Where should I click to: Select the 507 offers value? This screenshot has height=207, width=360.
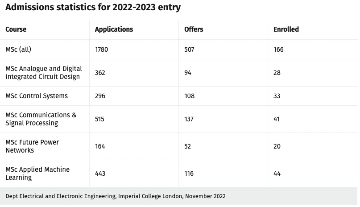[189, 50]
